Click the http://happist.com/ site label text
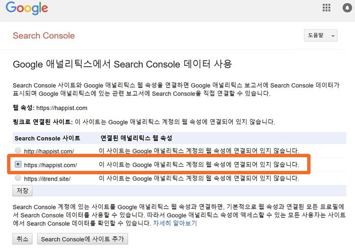 (49, 151)
